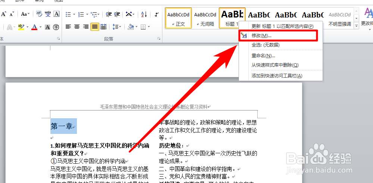Toggle the Character Shading gray A icon
Image resolution: width=373 pixels, height=183 pixels.
click(47, 27)
